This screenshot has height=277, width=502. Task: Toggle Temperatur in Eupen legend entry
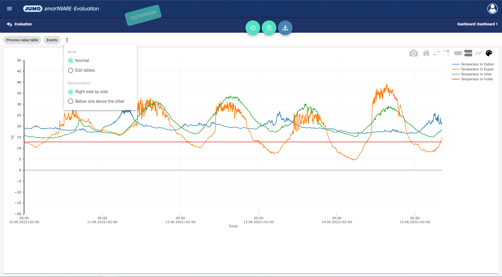pyautogui.click(x=477, y=69)
